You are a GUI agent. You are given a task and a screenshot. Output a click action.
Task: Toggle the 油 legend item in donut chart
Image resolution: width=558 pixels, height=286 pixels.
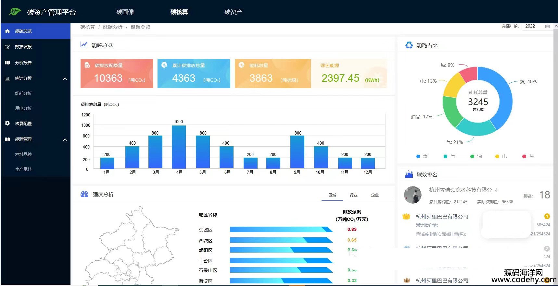(476, 156)
